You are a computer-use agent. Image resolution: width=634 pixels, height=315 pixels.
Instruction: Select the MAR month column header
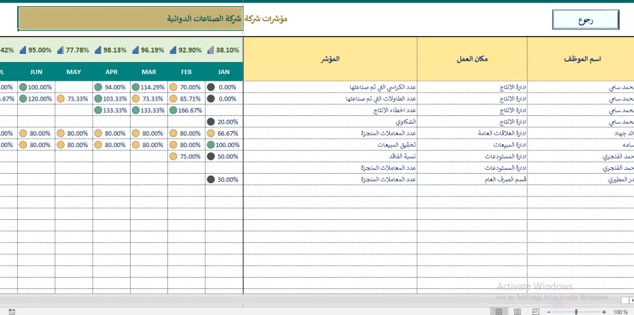pyautogui.click(x=149, y=72)
